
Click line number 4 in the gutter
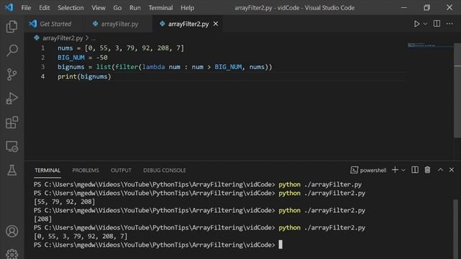click(43, 77)
